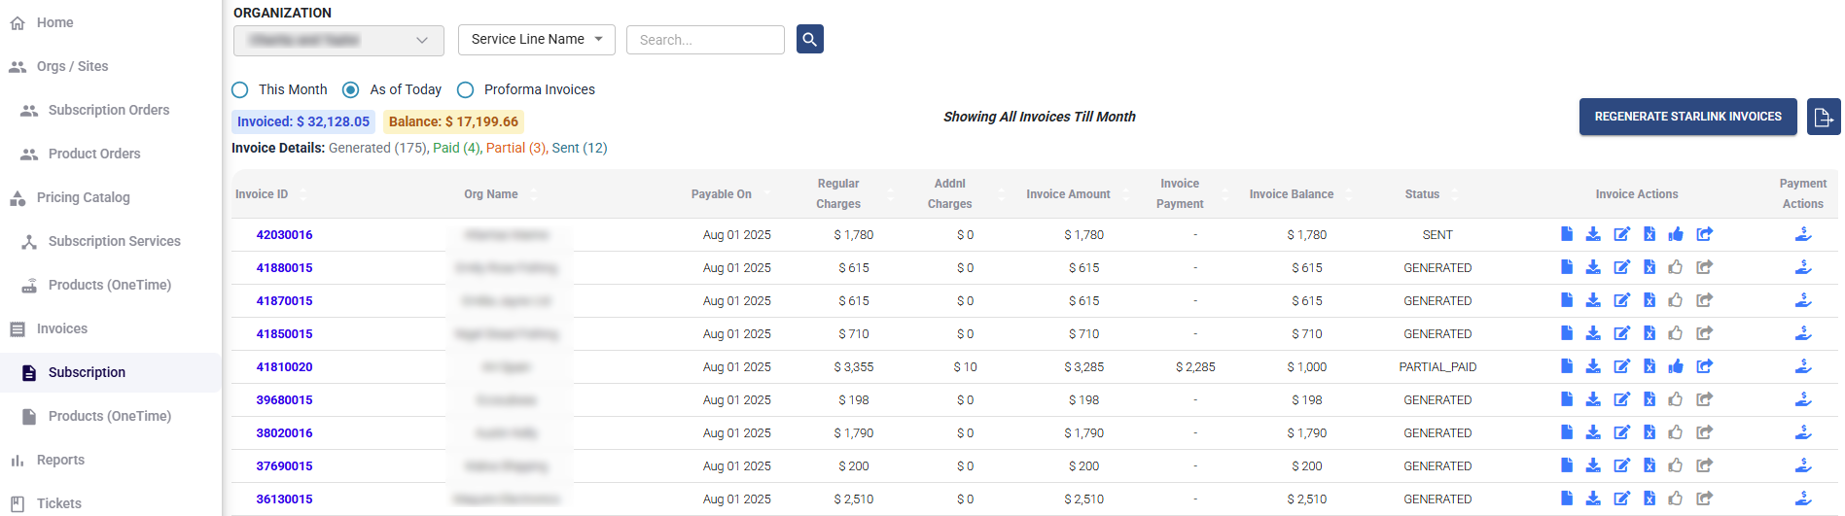Expand the Service Line Name dropdown
The width and height of the screenshot is (1845, 516).
click(x=536, y=39)
